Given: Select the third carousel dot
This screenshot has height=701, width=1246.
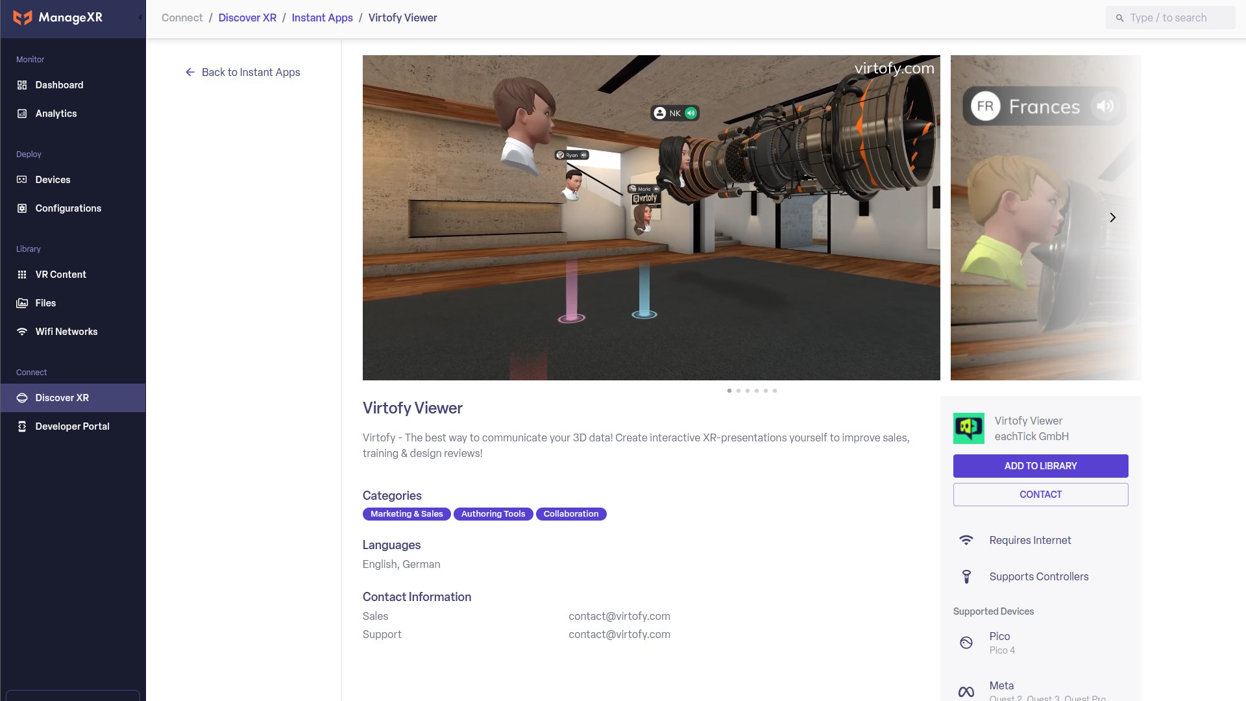Looking at the screenshot, I should click(x=748, y=391).
